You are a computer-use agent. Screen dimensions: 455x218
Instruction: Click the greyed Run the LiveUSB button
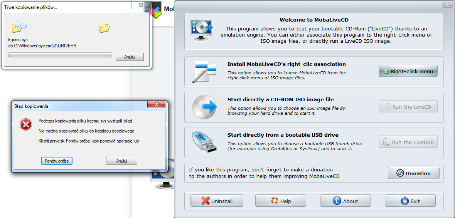point(408,142)
